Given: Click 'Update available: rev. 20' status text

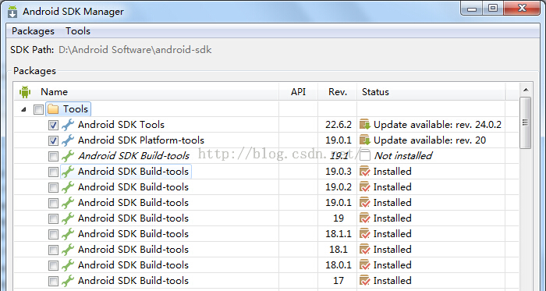Looking at the screenshot, I should [430, 140].
